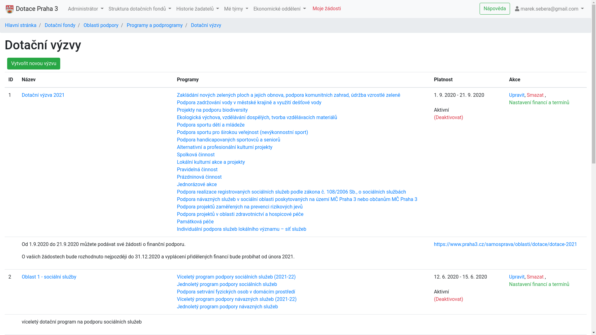Screen dimensions: 596x335
Task: Click the Dotace Praha 3 logo icon
Action: coord(10,9)
